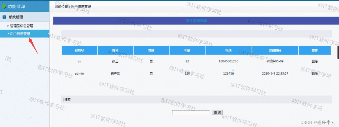Focus the search text input field

(x=191, y=113)
